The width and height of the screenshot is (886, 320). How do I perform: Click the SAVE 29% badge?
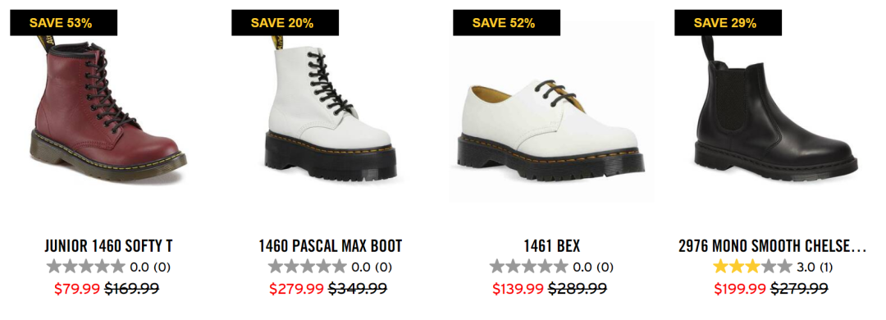pos(728,23)
